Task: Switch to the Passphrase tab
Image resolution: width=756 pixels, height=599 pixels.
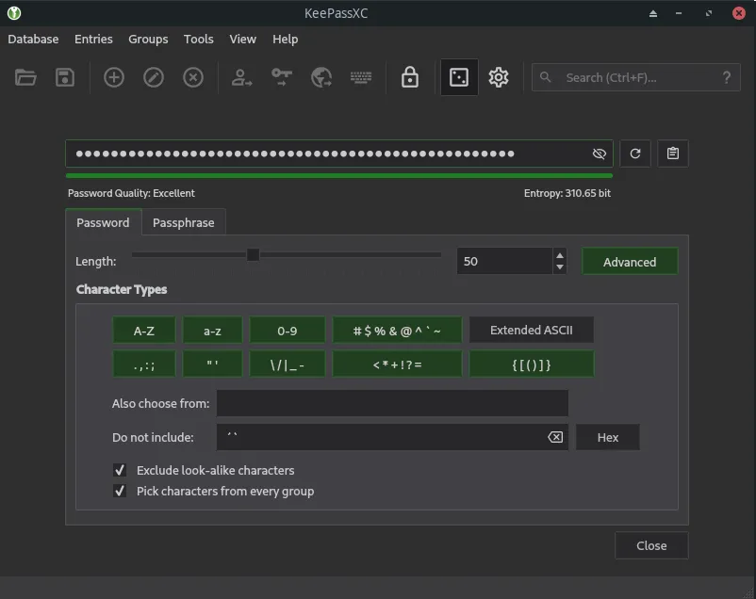Action: coord(183,222)
